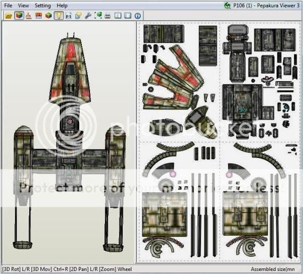
Task: Open settings with the wrench icon
Action: click(88, 16)
